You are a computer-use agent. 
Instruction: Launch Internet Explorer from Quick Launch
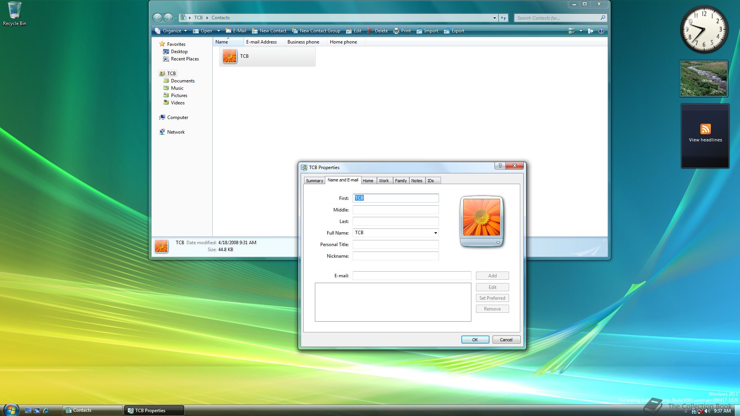[46, 411]
